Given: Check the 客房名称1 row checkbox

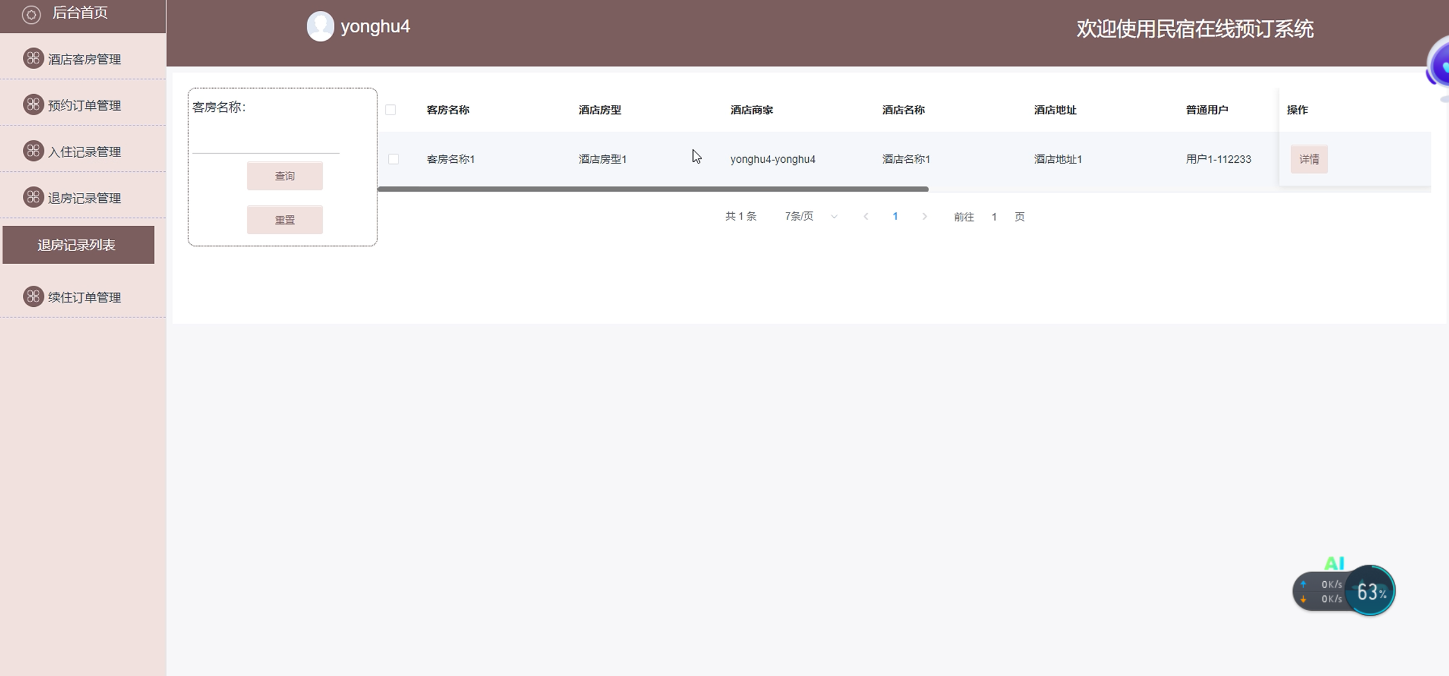Looking at the screenshot, I should [x=393, y=159].
